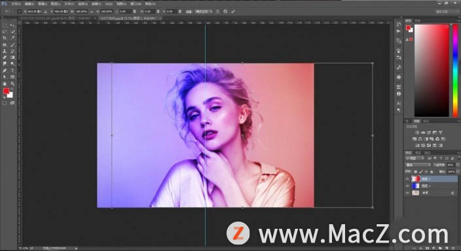The image size is (461, 251).
Task: Select the Gradient tool
Action: point(12,58)
